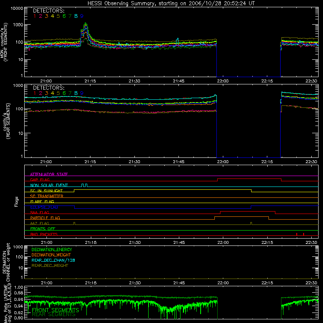Screen dimensions: 323x323
Task: Click the 10000 y-axis value on front plot
Action: click(x=17, y=8)
